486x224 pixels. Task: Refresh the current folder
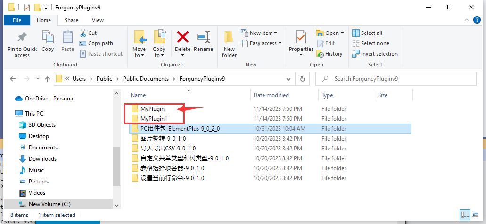(303, 79)
